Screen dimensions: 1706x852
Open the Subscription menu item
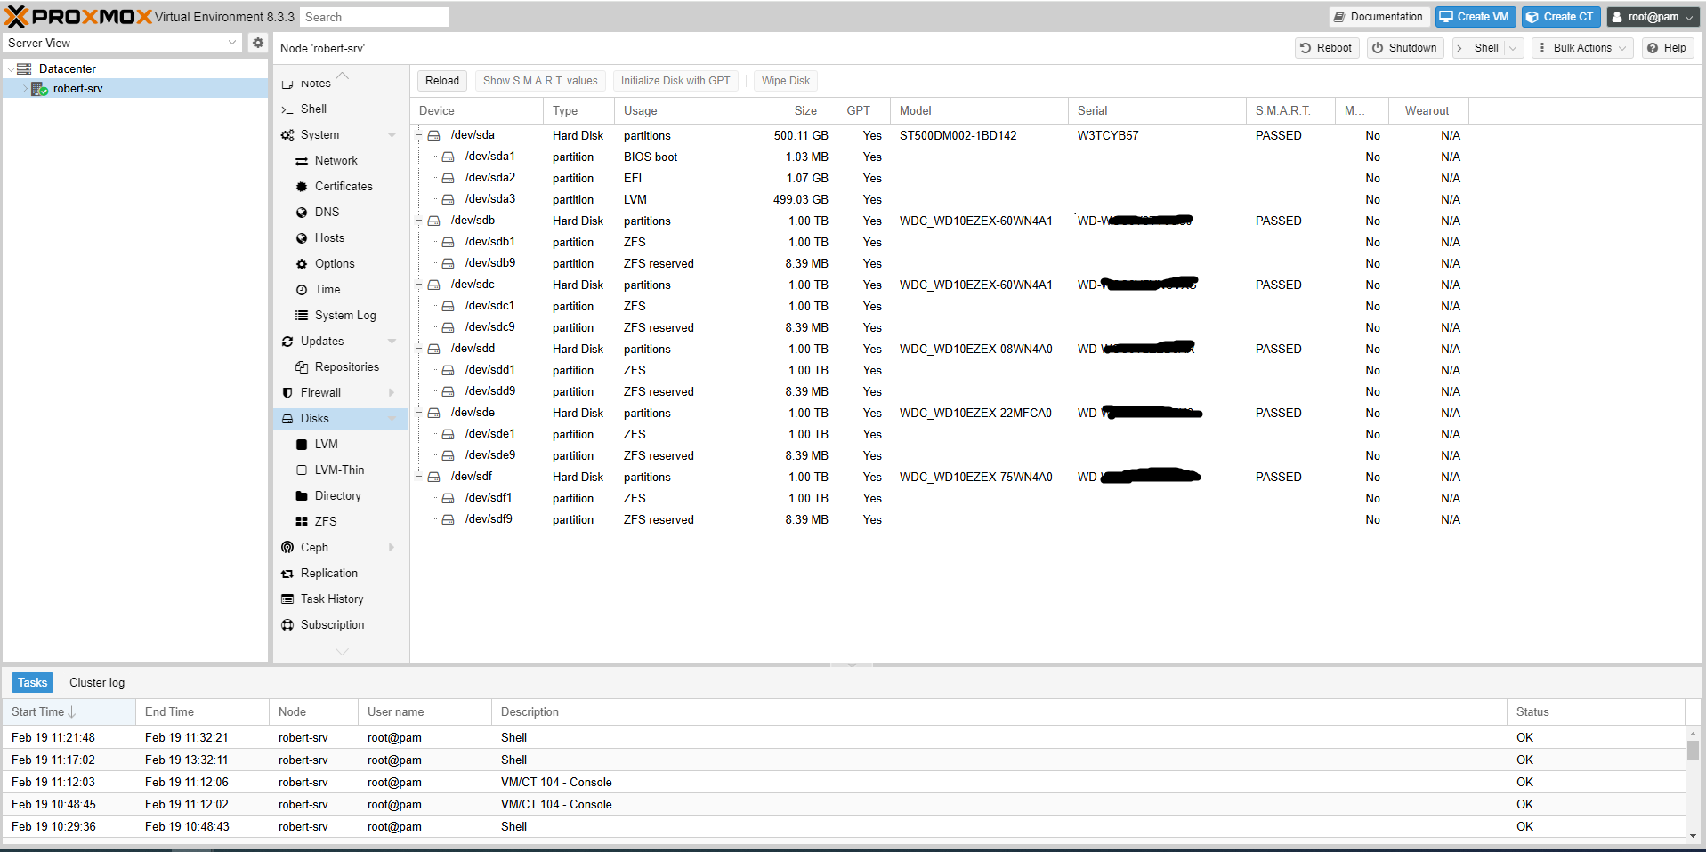pos(332,625)
